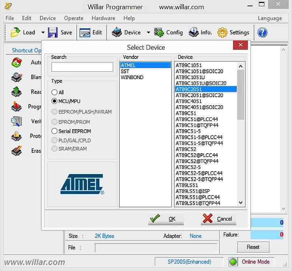
Task: Select AT89C51@PLCC44 device
Action: click(x=206, y=119)
